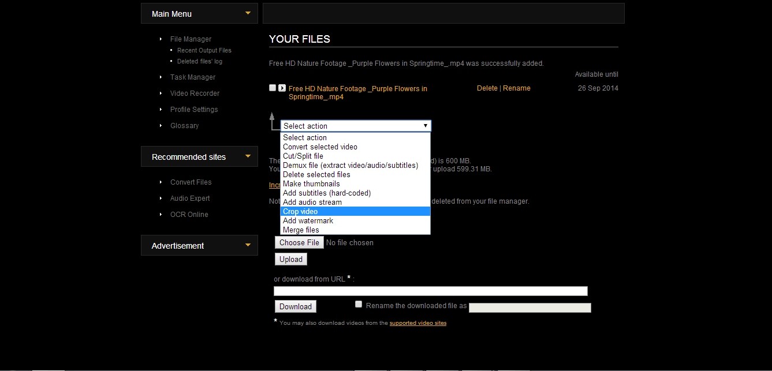Pick 'Convert selected video' option
The width and height of the screenshot is (772, 371).
320,147
